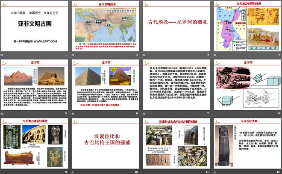The width and height of the screenshot is (282, 174).
Task: Select slide 2 thumbnail with Asia-Africa map
Action: [x=106, y=26]
